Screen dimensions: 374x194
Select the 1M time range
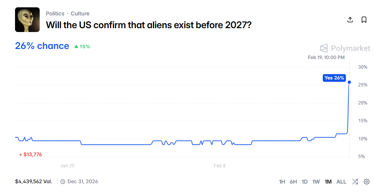(x=328, y=182)
